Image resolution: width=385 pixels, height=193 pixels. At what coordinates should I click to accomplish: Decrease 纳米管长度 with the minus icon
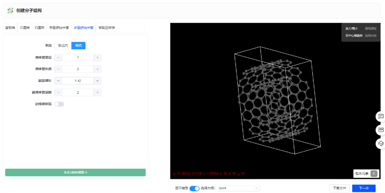point(58,69)
